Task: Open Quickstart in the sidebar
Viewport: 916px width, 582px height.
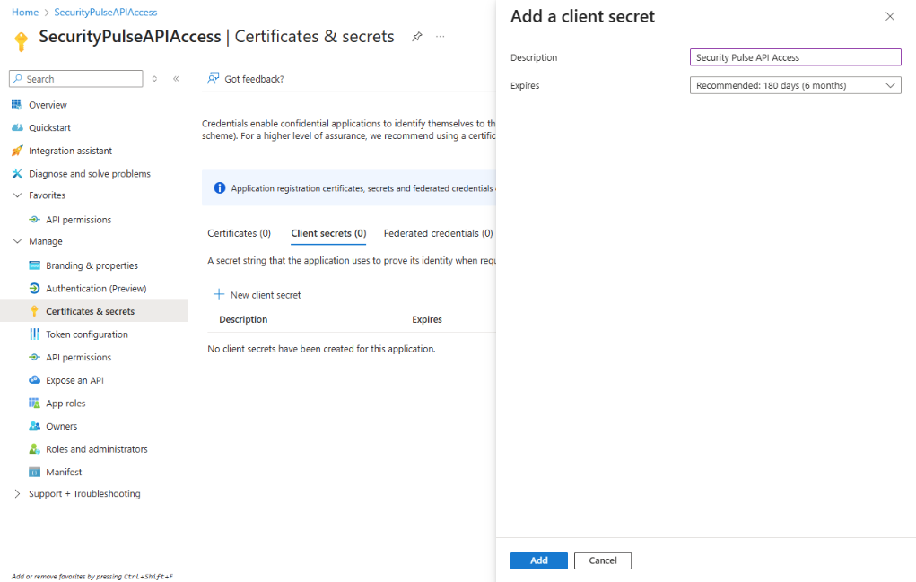Action: (x=49, y=127)
